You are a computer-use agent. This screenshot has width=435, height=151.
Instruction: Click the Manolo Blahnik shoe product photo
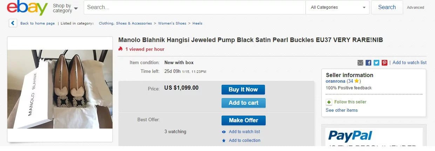coord(60,89)
